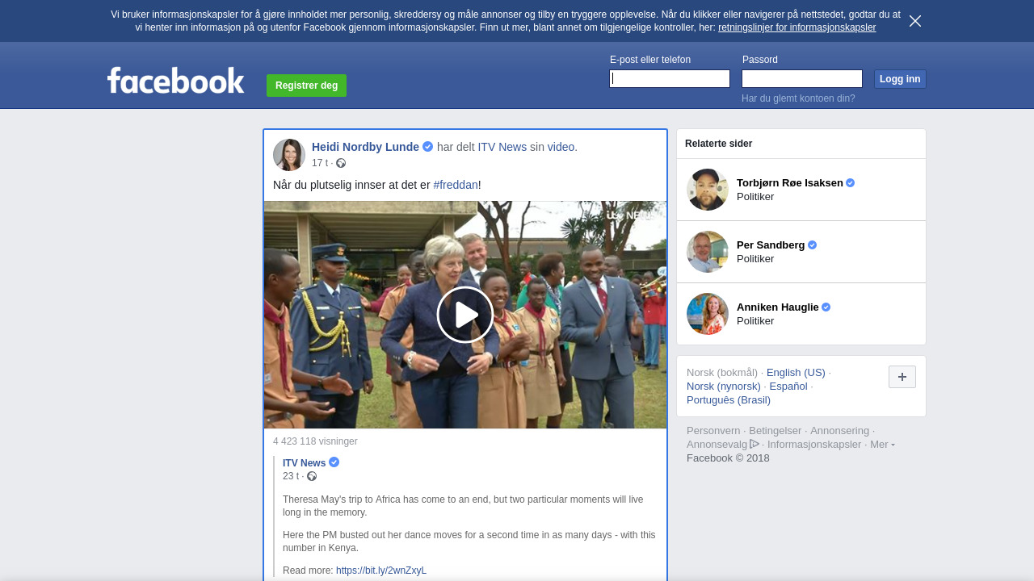This screenshot has width=1034, height=581.
Task: Click Torbjørn Røe Isaksen's verified badge
Action: point(851,183)
